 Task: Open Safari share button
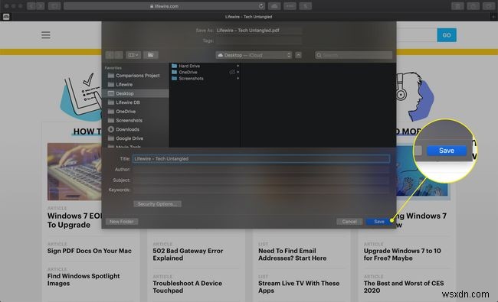473,6
